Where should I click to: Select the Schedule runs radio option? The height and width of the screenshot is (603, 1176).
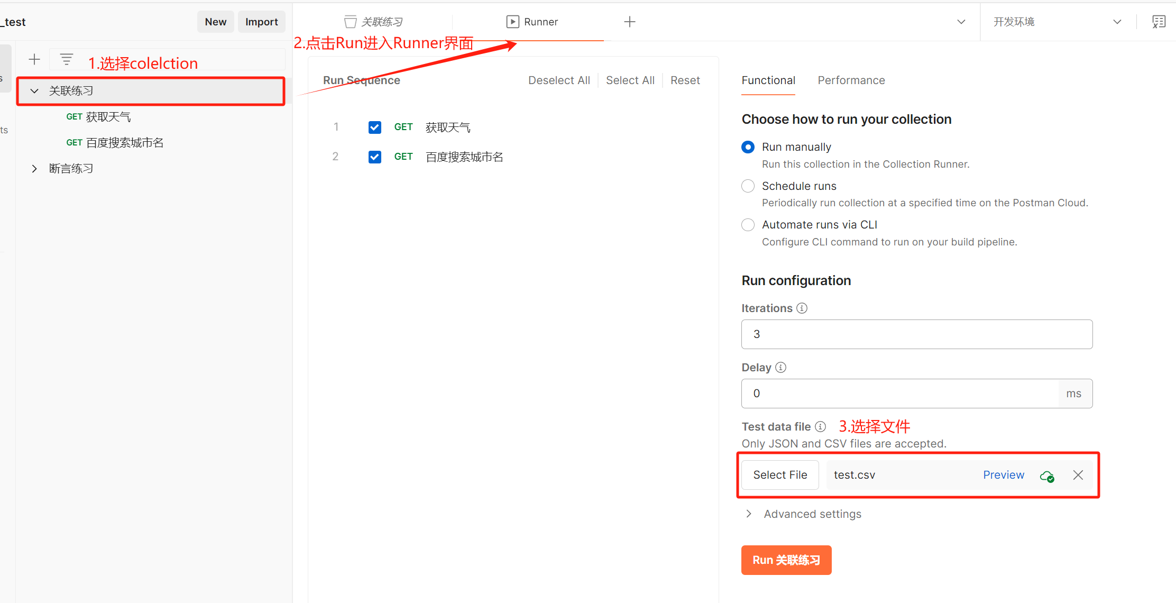748,186
